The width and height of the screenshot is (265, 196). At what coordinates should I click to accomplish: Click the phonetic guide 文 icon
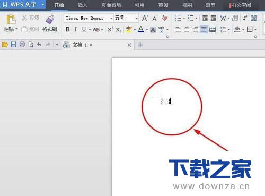pyautogui.click(x=162, y=29)
